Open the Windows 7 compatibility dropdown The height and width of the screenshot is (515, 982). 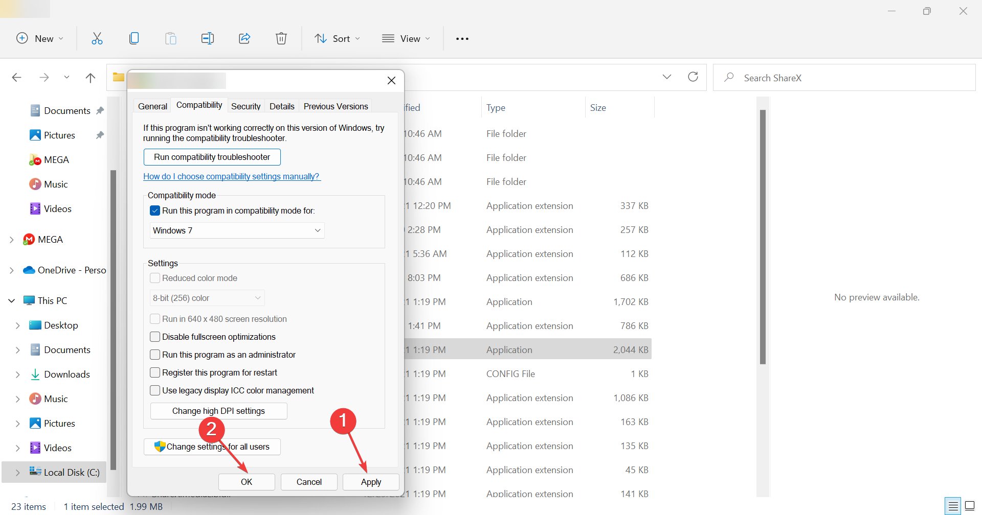point(237,230)
